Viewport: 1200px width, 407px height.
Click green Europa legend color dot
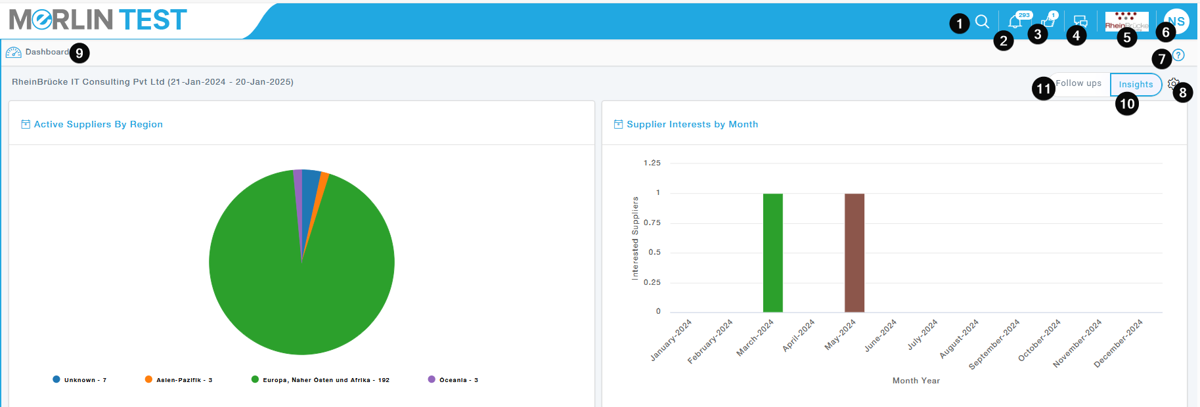pyautogui.click(x=255, y=379)
